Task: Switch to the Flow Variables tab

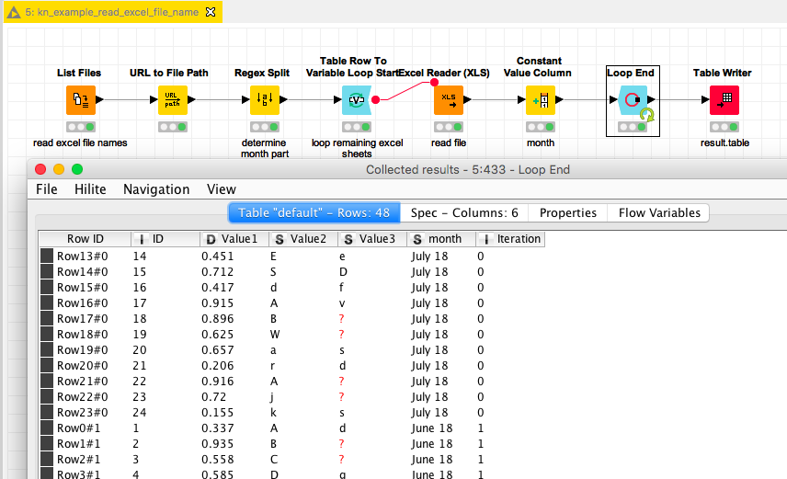Action: pos(658,212)
